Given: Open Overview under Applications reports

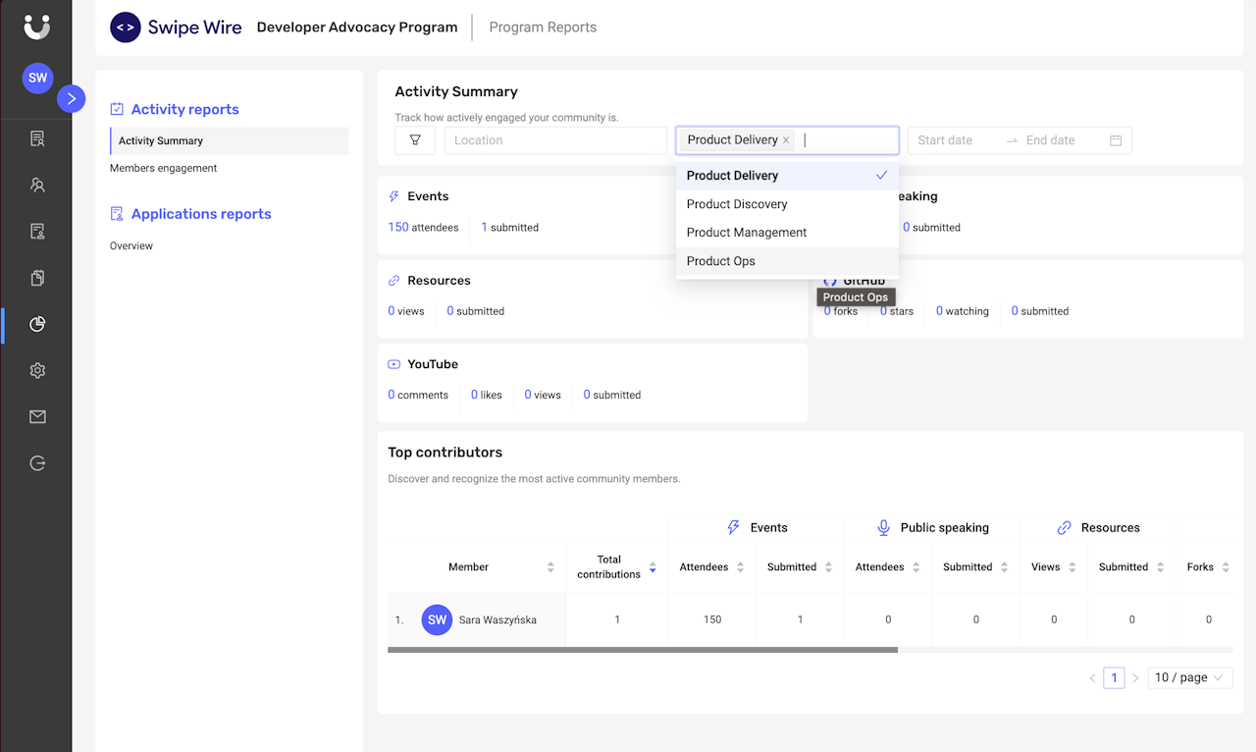Looking at the screenshot, I should tap(131, 245).
